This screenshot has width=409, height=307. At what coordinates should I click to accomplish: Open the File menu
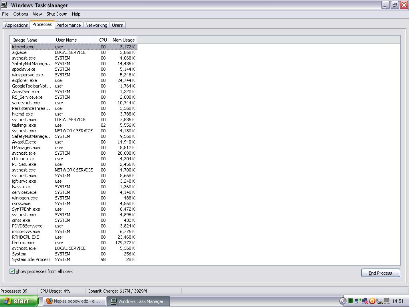(5, 14)
